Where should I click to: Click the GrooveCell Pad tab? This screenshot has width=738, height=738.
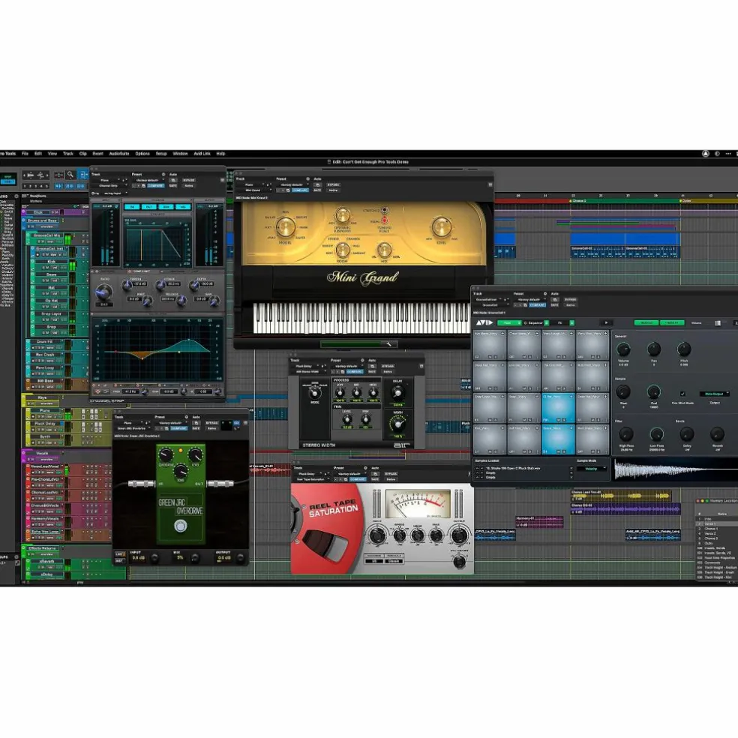pyautogui.click(x=508, y=322)
